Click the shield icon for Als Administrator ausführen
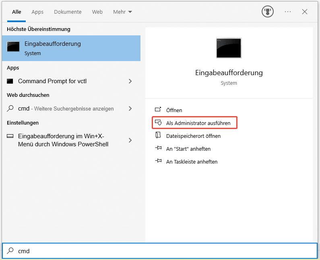This screenshot has width=320, height=260. pos(158,123)
